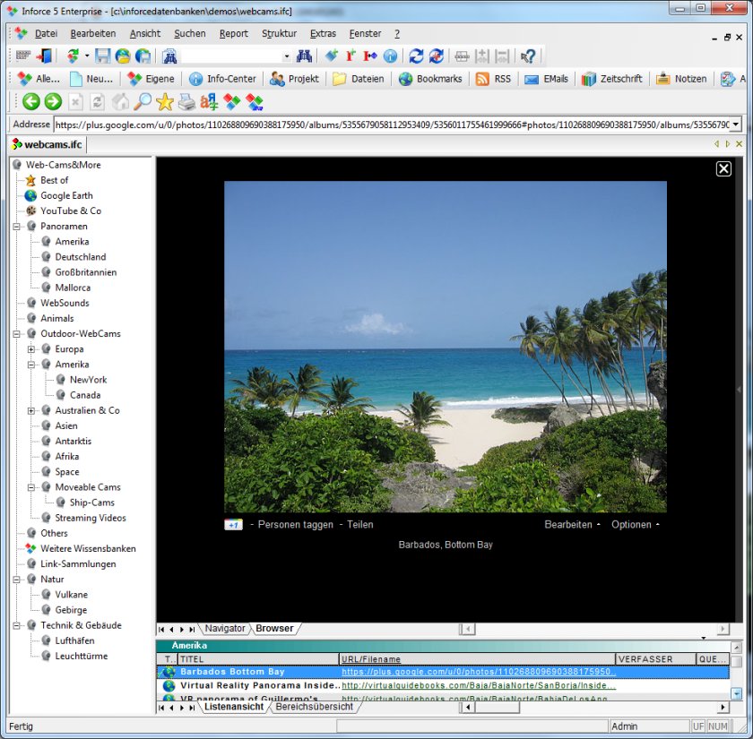Click the Barbados Bottom Bay URL link
The height and width of the screenshot is (739, 753).
point(478,672)
